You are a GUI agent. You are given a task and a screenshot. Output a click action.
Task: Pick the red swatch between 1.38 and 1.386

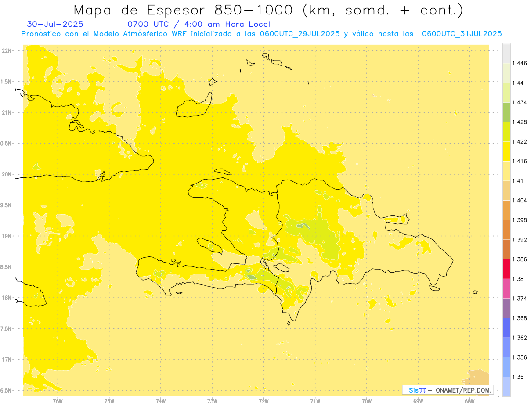click(x=506, y=269)
